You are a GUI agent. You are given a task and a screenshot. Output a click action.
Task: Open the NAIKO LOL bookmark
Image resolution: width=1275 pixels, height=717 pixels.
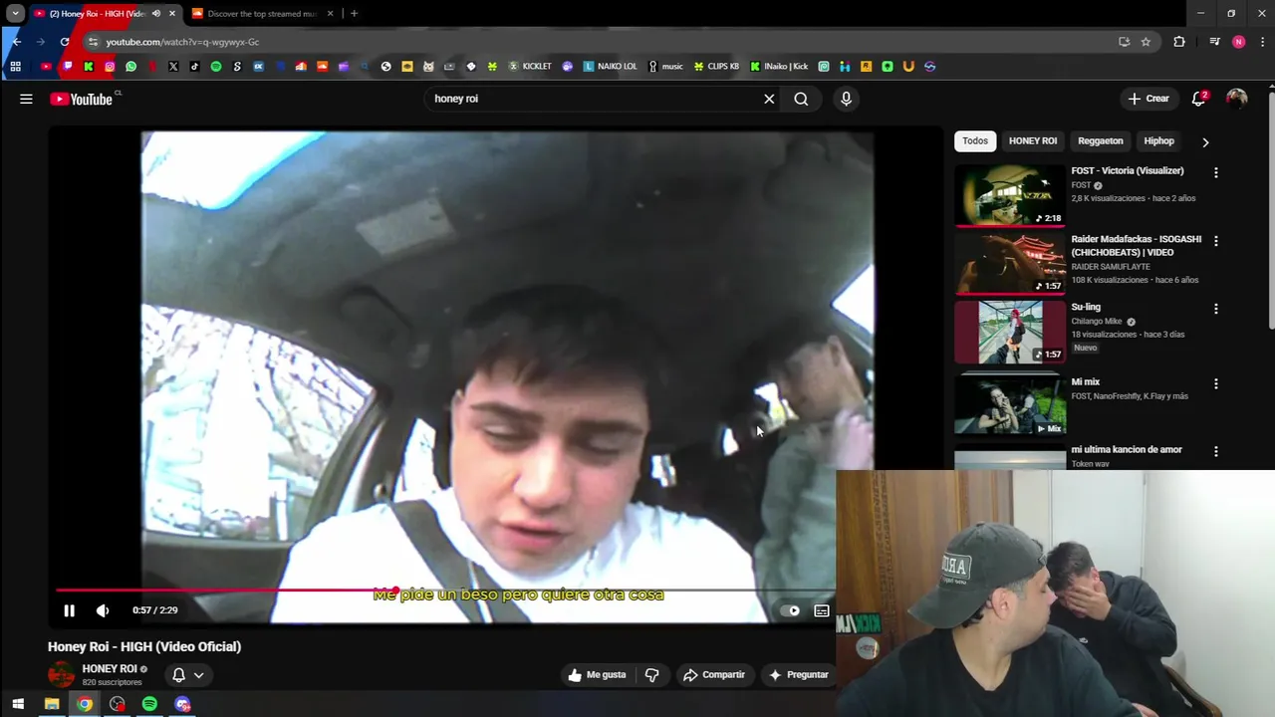point(610,67)
